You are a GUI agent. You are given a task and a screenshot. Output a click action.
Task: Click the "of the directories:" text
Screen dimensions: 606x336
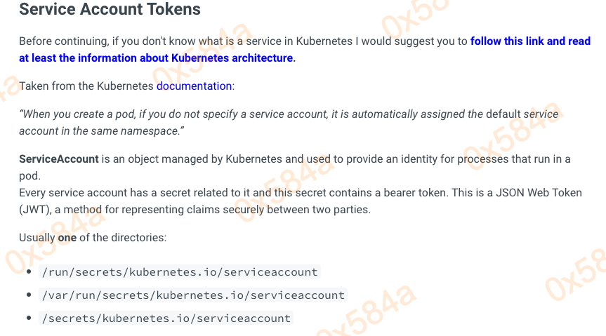(x=123, y=238)
